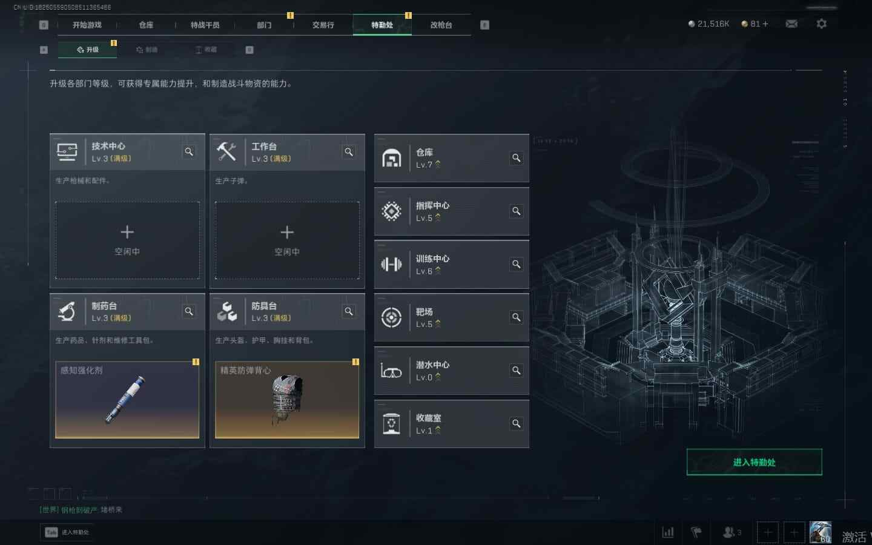Open the 制造 sub-tab
Image resolution: width=872 pixels, height=545 pixels.
click(147, 50)
